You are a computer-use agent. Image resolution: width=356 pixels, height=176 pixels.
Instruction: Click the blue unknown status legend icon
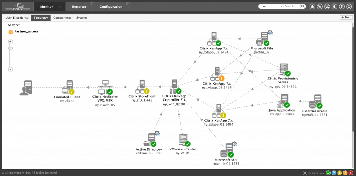coord(334,173)
